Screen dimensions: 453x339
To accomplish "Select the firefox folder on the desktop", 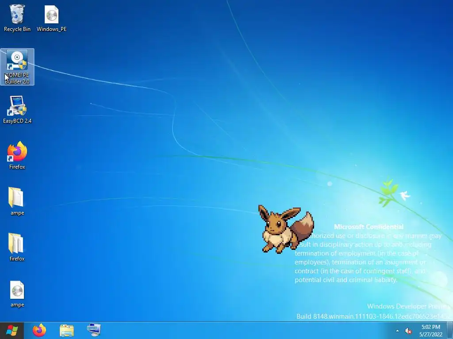I will coord(17,247).
